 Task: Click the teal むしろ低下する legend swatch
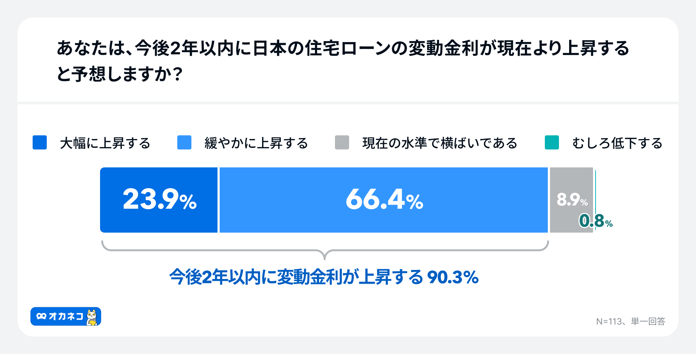552,142
